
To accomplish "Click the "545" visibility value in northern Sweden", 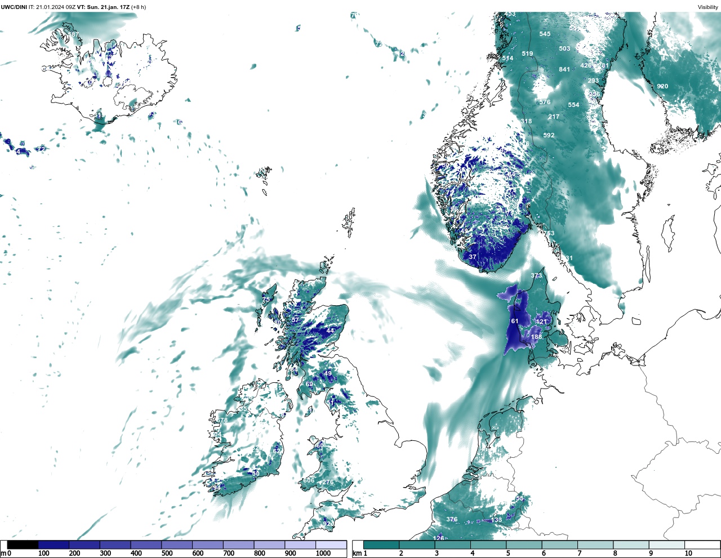I will (x=545, y=34).
